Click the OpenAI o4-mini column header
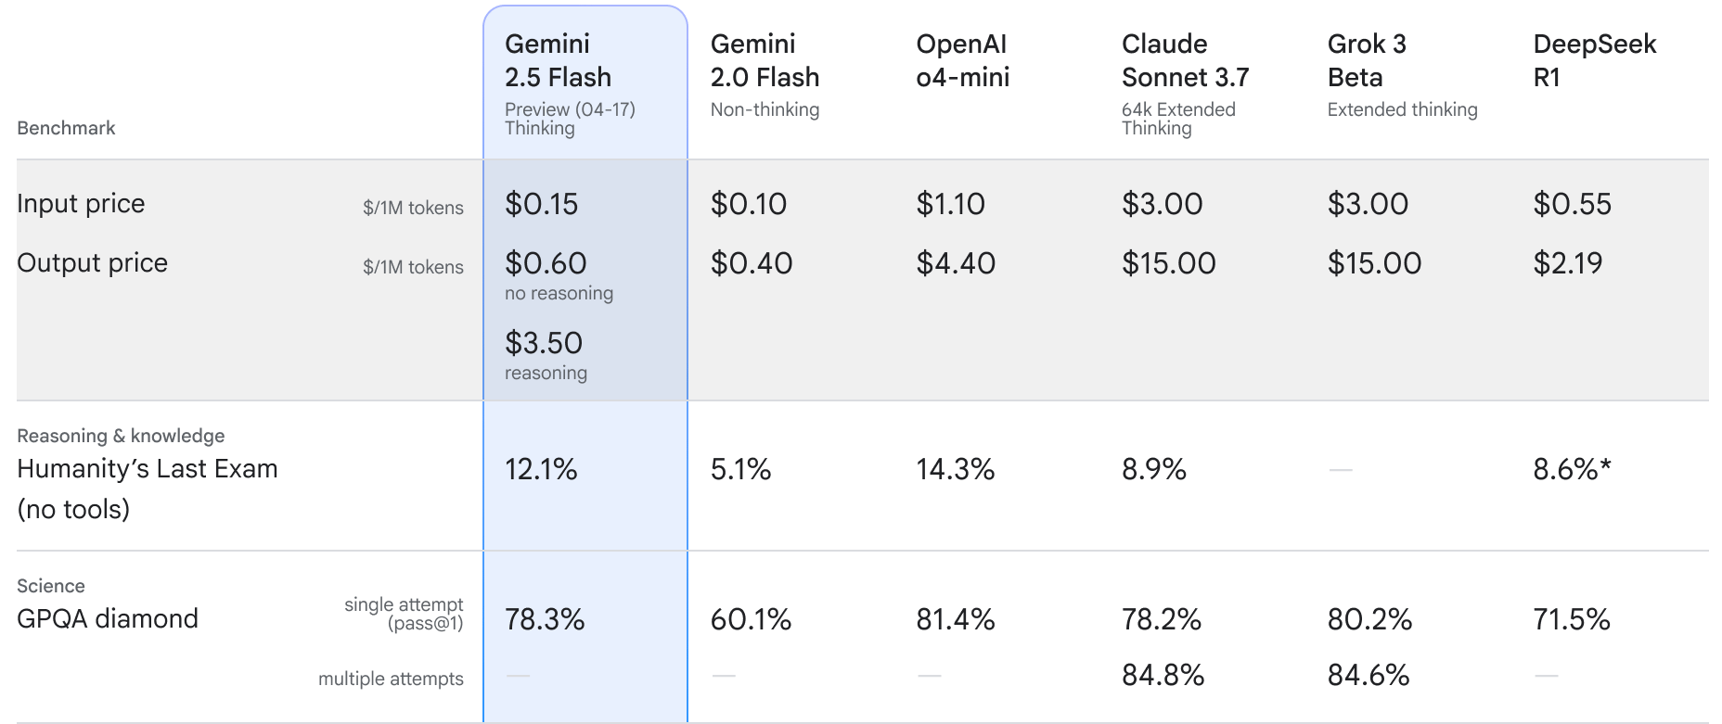 962,60
